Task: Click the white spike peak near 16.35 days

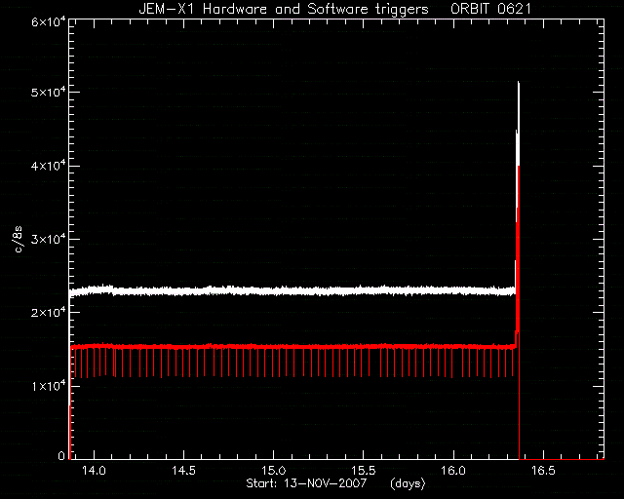Action: (x=519, y=83)
